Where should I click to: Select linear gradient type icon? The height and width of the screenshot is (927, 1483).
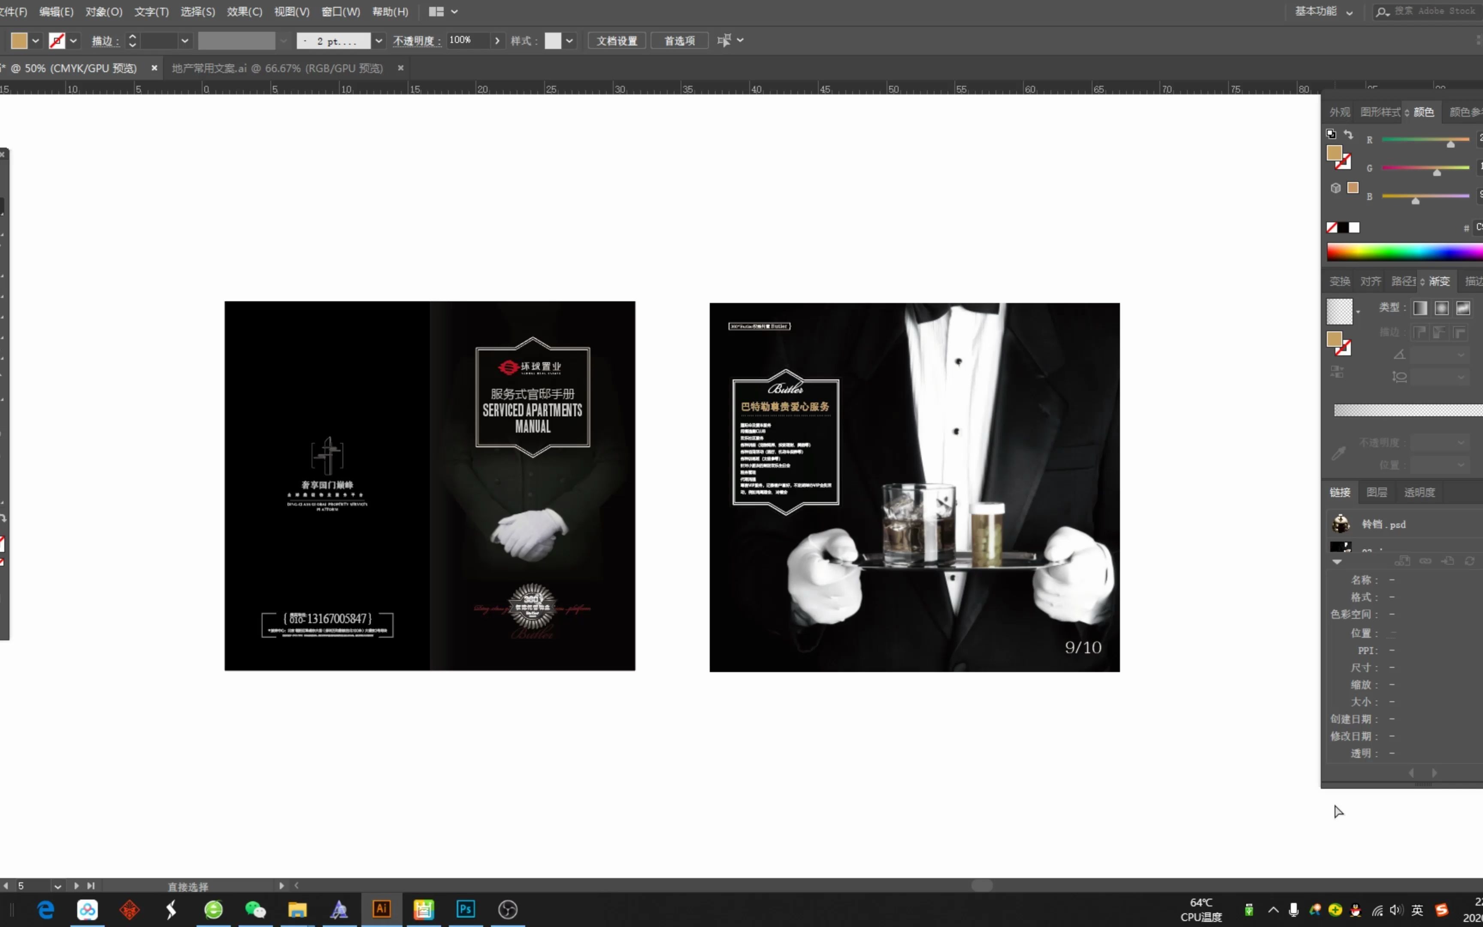(x=1420, y=309)
